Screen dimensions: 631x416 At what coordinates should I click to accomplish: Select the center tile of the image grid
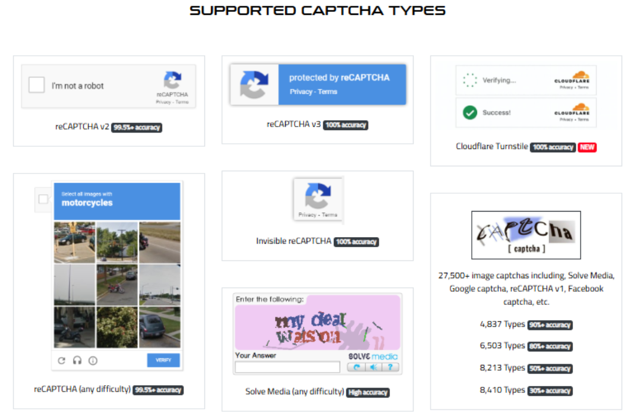tap(117, 285)
